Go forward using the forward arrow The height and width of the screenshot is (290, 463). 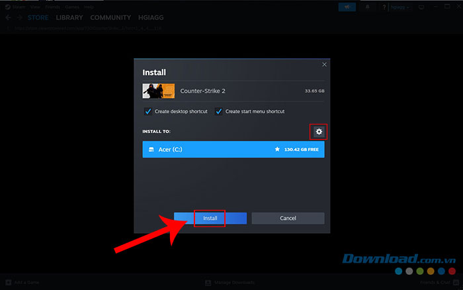point(19,17)
